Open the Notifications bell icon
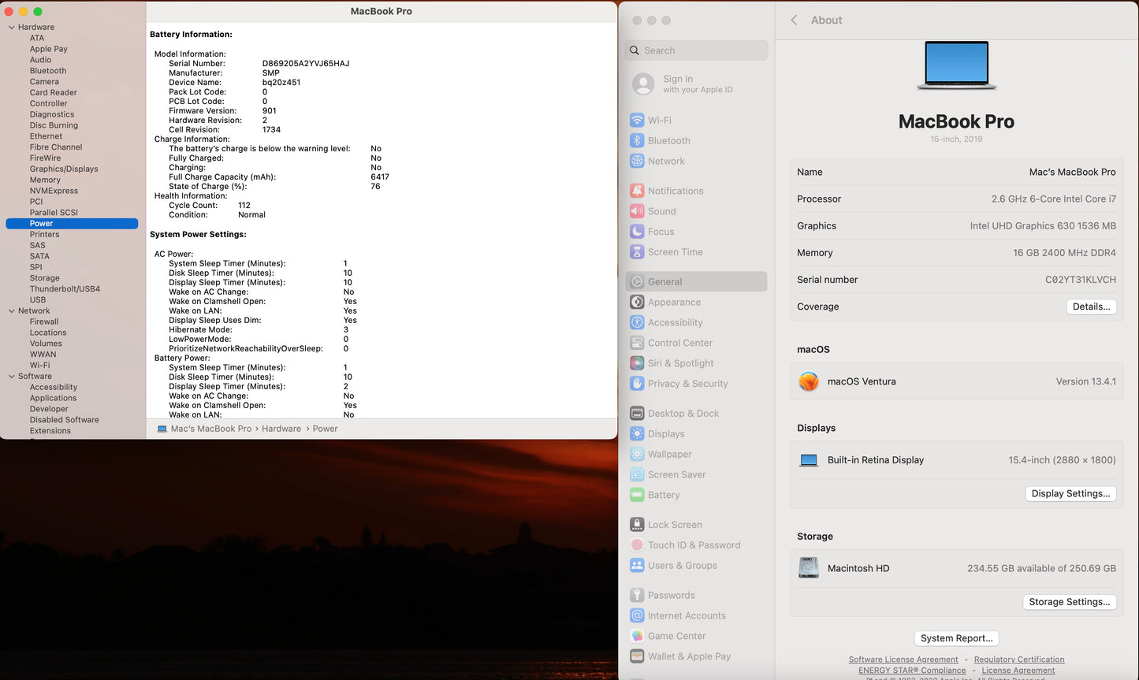The width and height of the screenshot is (1139, 680). pyautogui.click(x=637, y=191)
